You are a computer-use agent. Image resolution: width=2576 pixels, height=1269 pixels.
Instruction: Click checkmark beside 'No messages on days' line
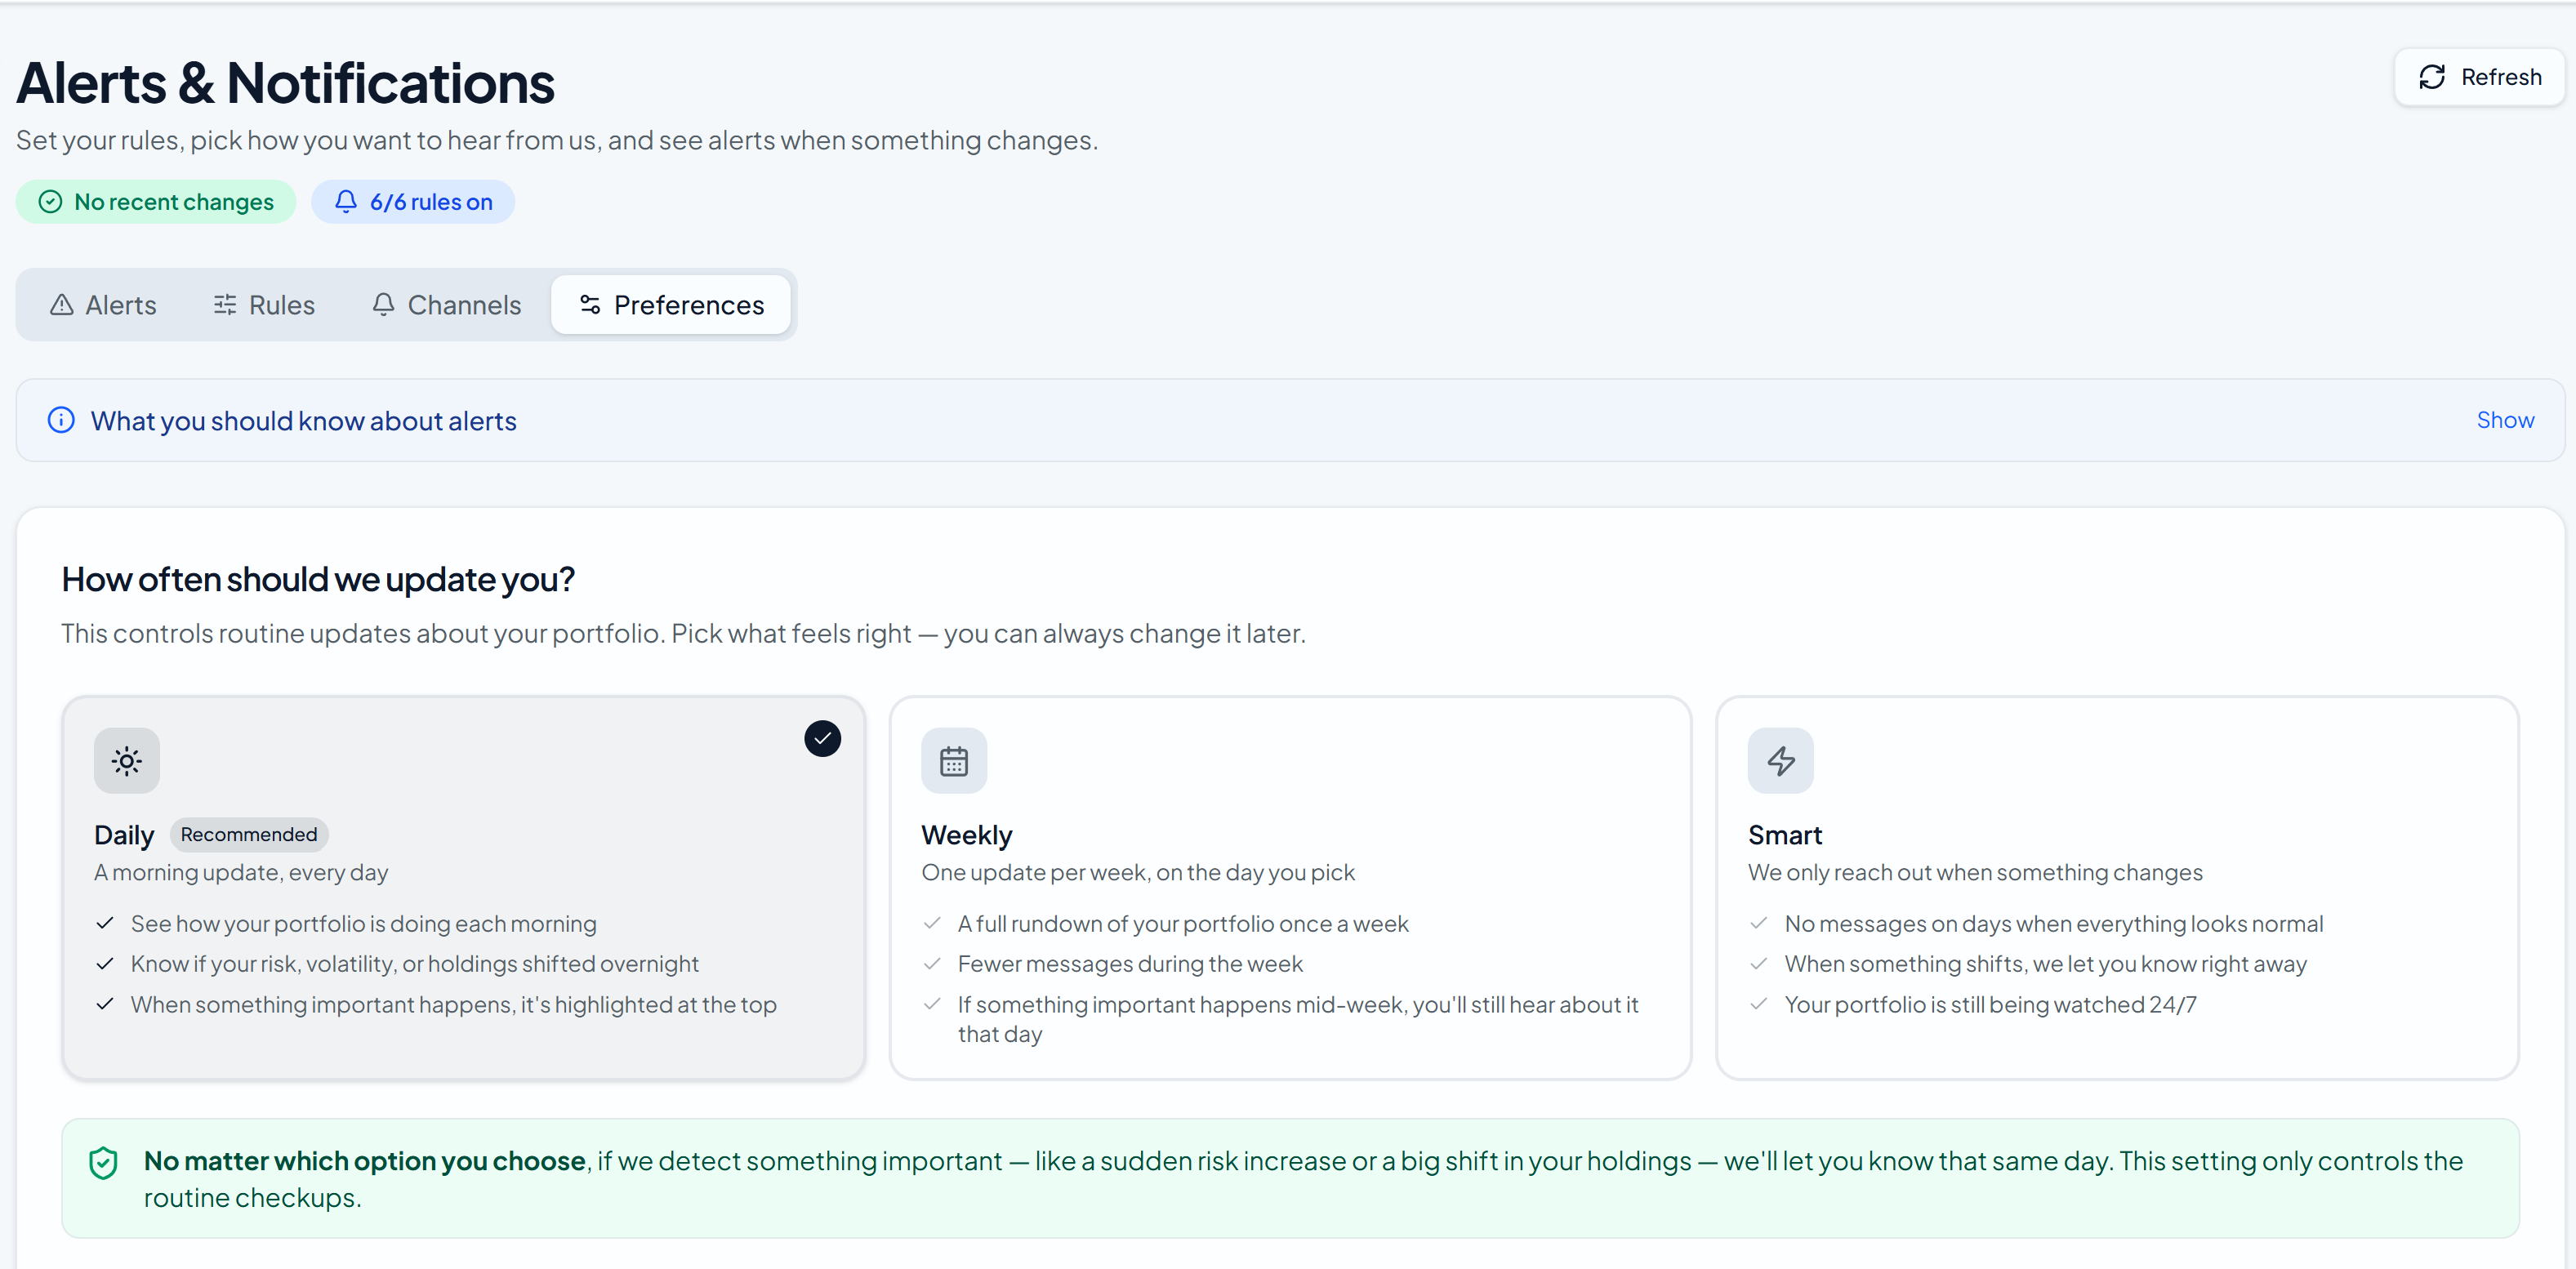(1759, 924)
